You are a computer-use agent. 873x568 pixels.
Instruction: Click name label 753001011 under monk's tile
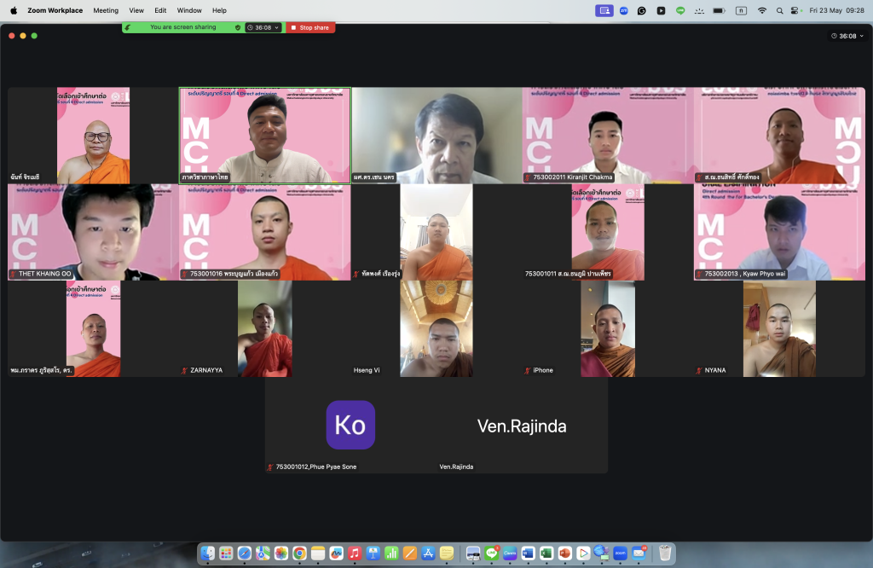click(568, 274)
